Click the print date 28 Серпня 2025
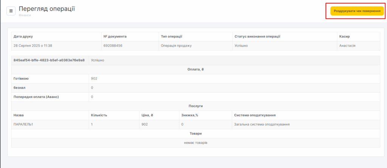The height and width of the screenshot is (168, 387). point(33,45)
